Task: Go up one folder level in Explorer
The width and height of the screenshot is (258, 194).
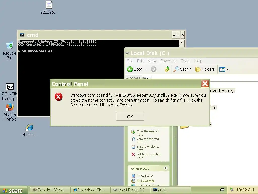Action: pyautogui.click(x=167, y=69)
